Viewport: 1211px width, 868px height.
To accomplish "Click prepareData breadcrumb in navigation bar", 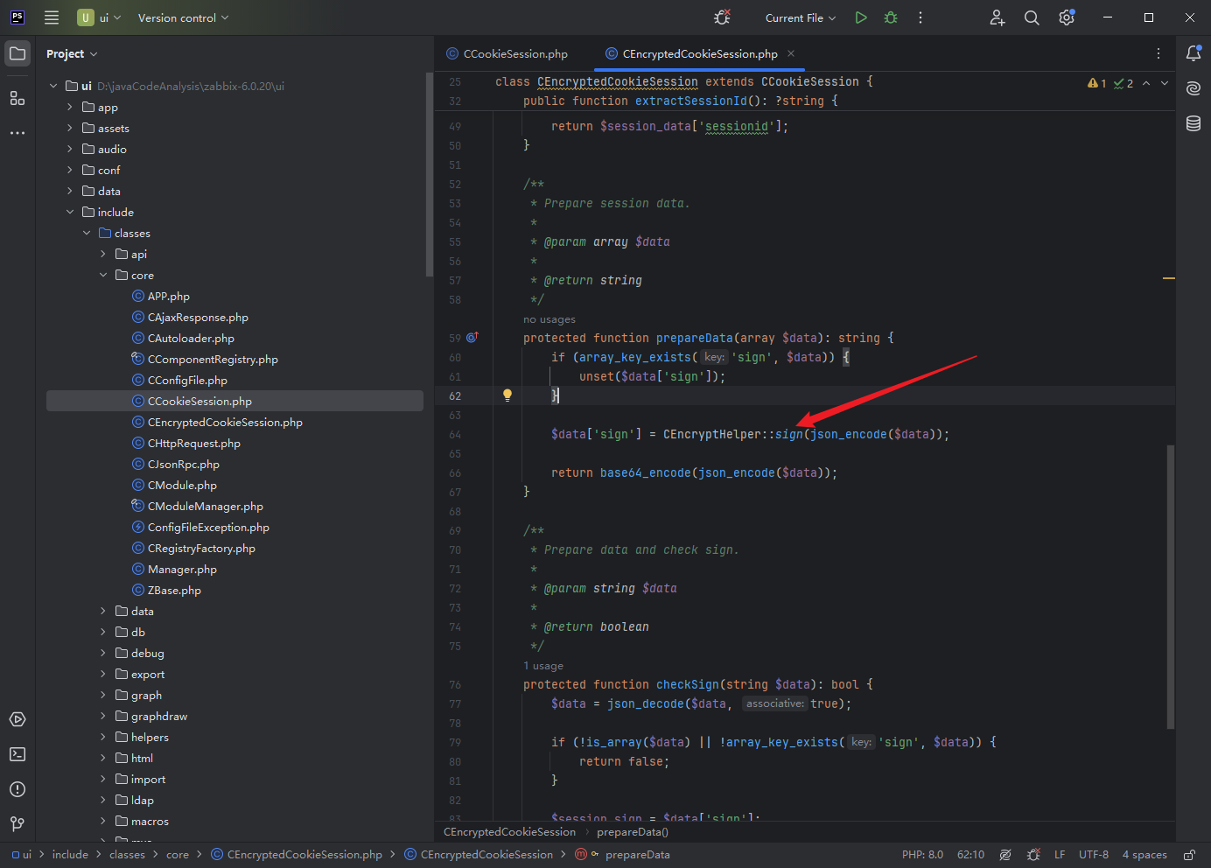I will pos(637,855).
